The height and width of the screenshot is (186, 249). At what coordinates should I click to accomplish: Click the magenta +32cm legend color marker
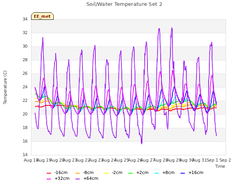[x=49, y=179]
